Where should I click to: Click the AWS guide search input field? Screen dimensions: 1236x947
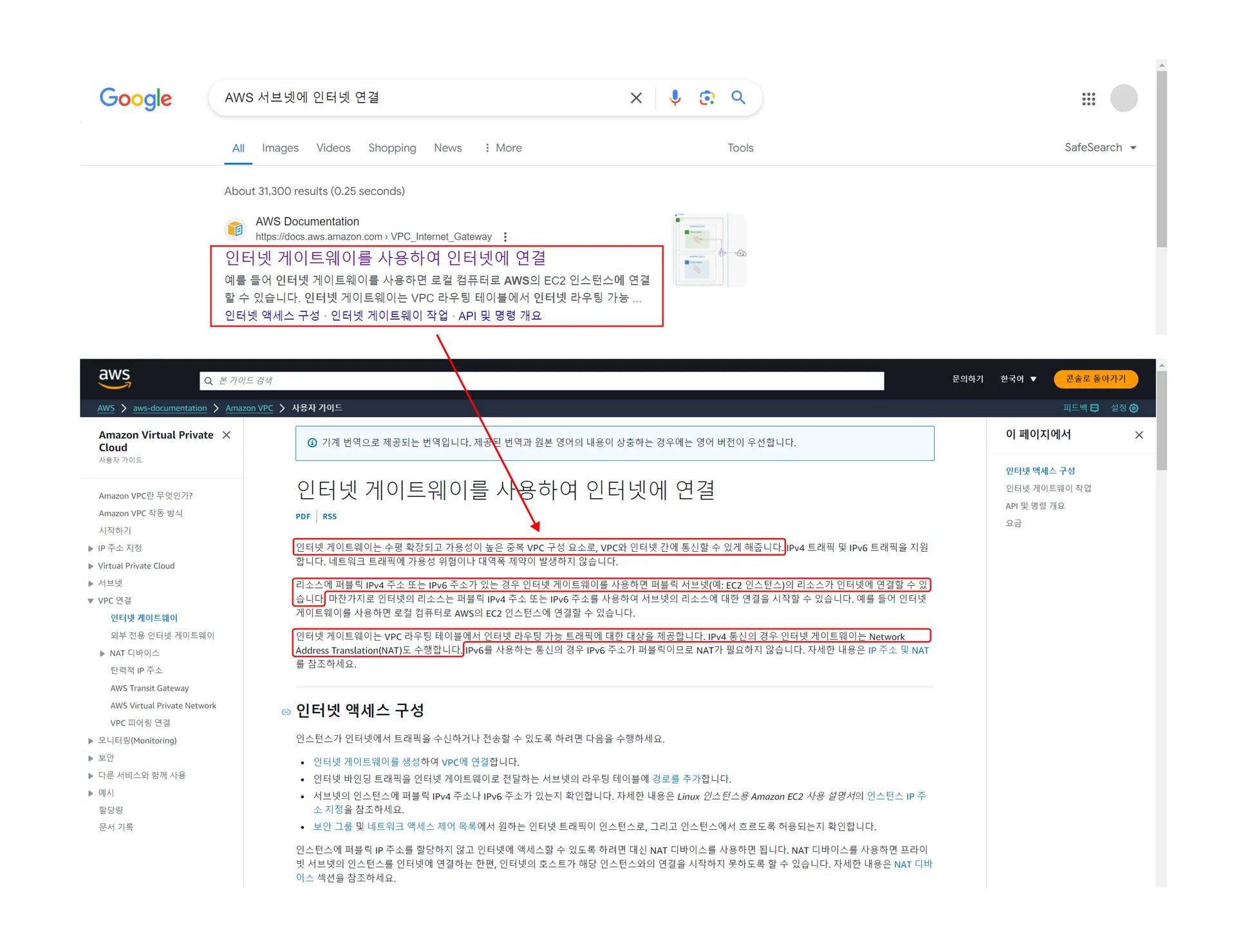(541, 381)
